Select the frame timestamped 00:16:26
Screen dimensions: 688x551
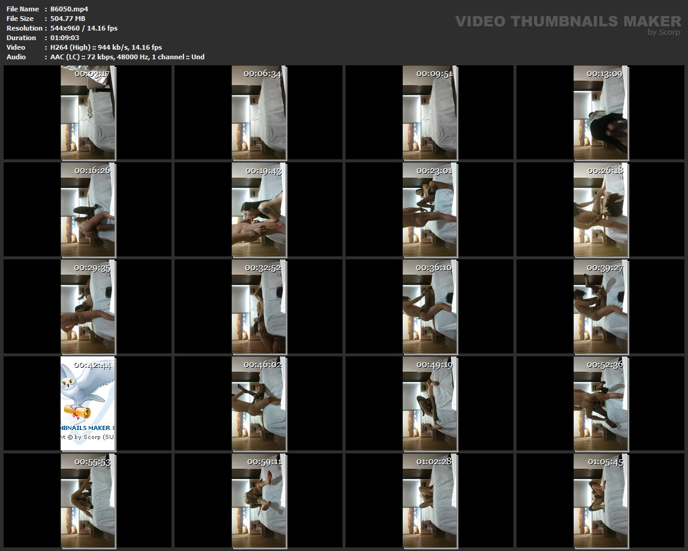tap(88, 210)
